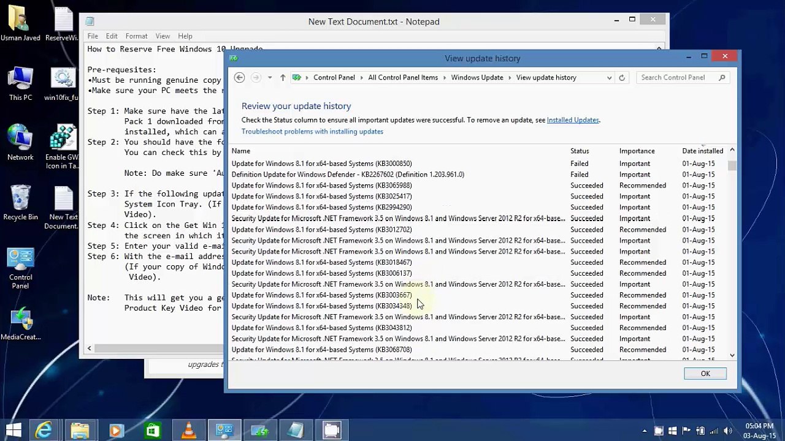Sort by Date installed column header

point(703,151)
